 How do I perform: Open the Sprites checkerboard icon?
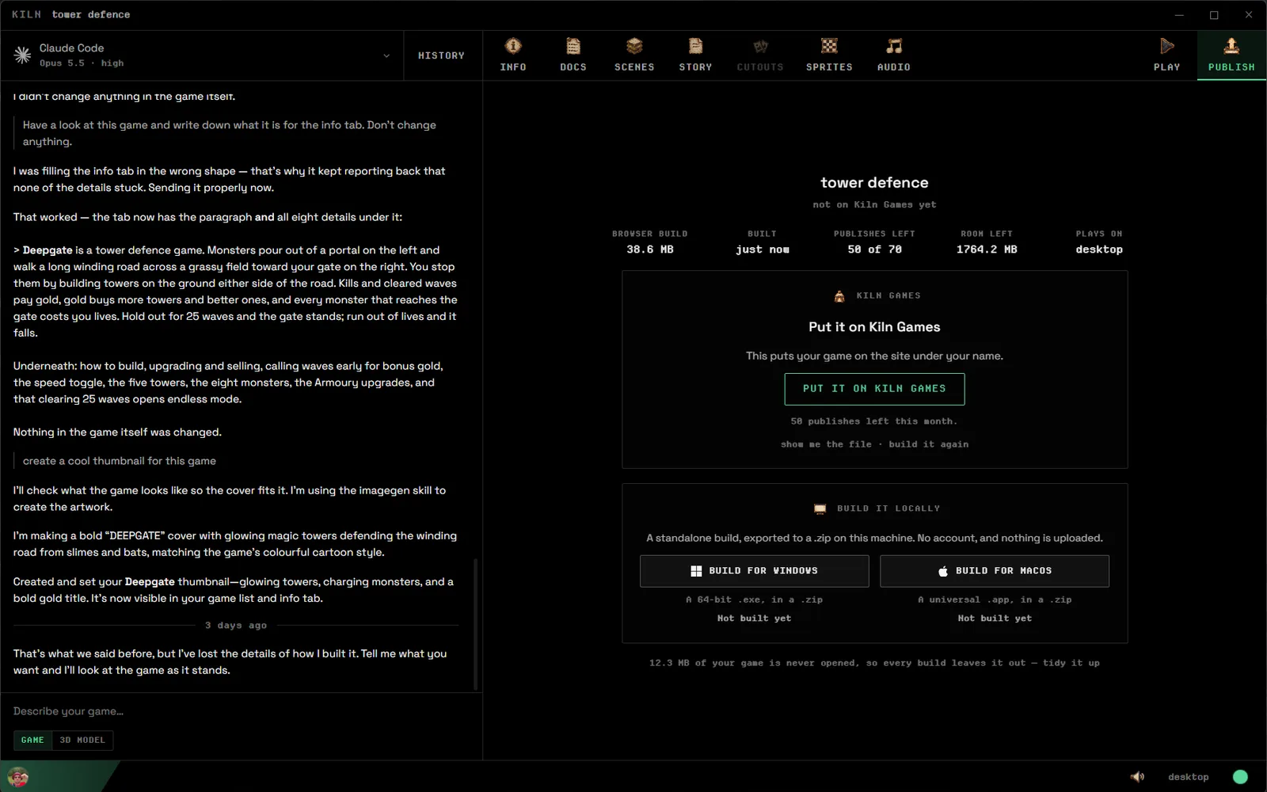[829, 46]
